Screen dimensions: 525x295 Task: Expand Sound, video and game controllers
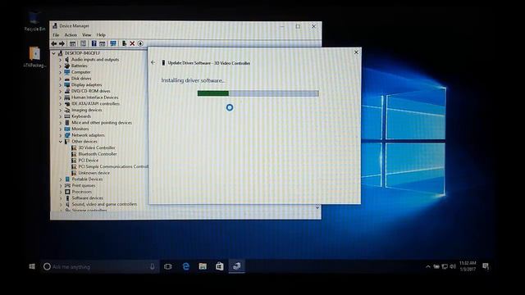click(61, 204)
